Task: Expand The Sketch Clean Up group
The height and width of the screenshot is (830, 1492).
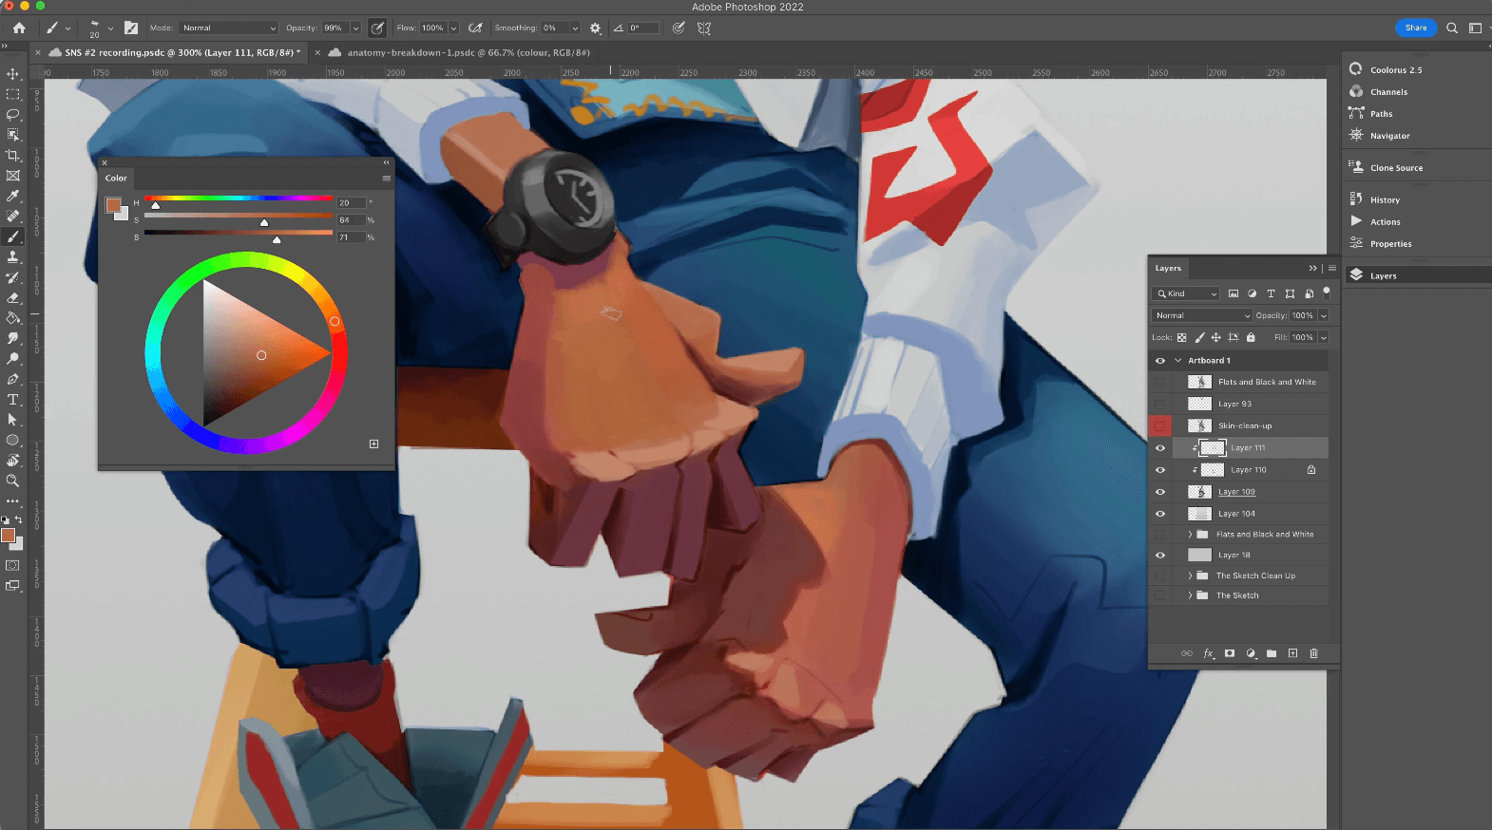Action: point(1190,575)
